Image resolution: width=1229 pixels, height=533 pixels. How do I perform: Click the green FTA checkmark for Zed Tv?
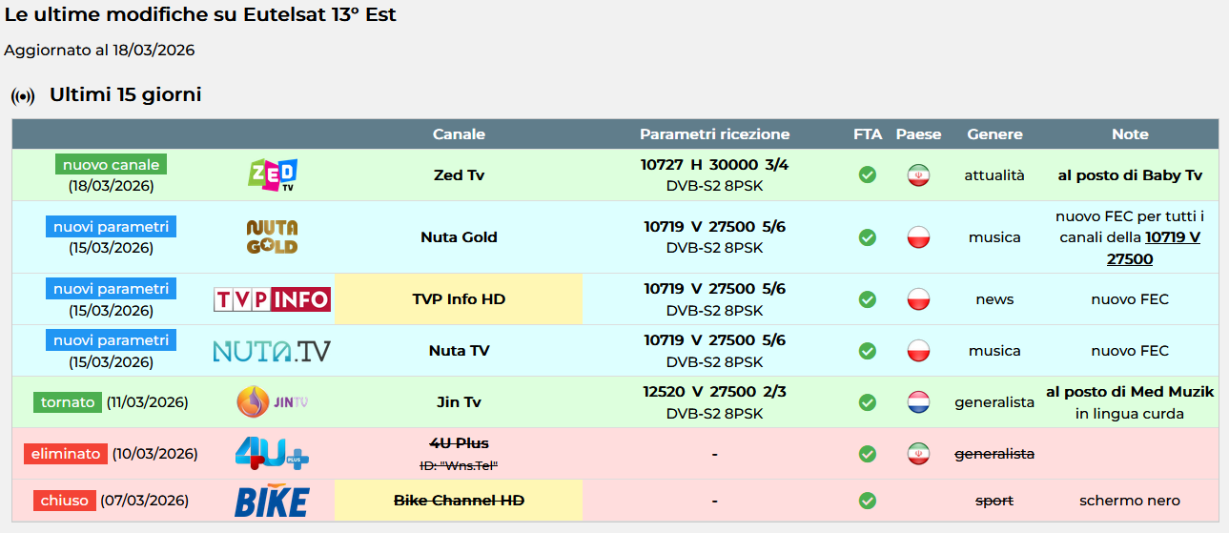tap(868, 175)
